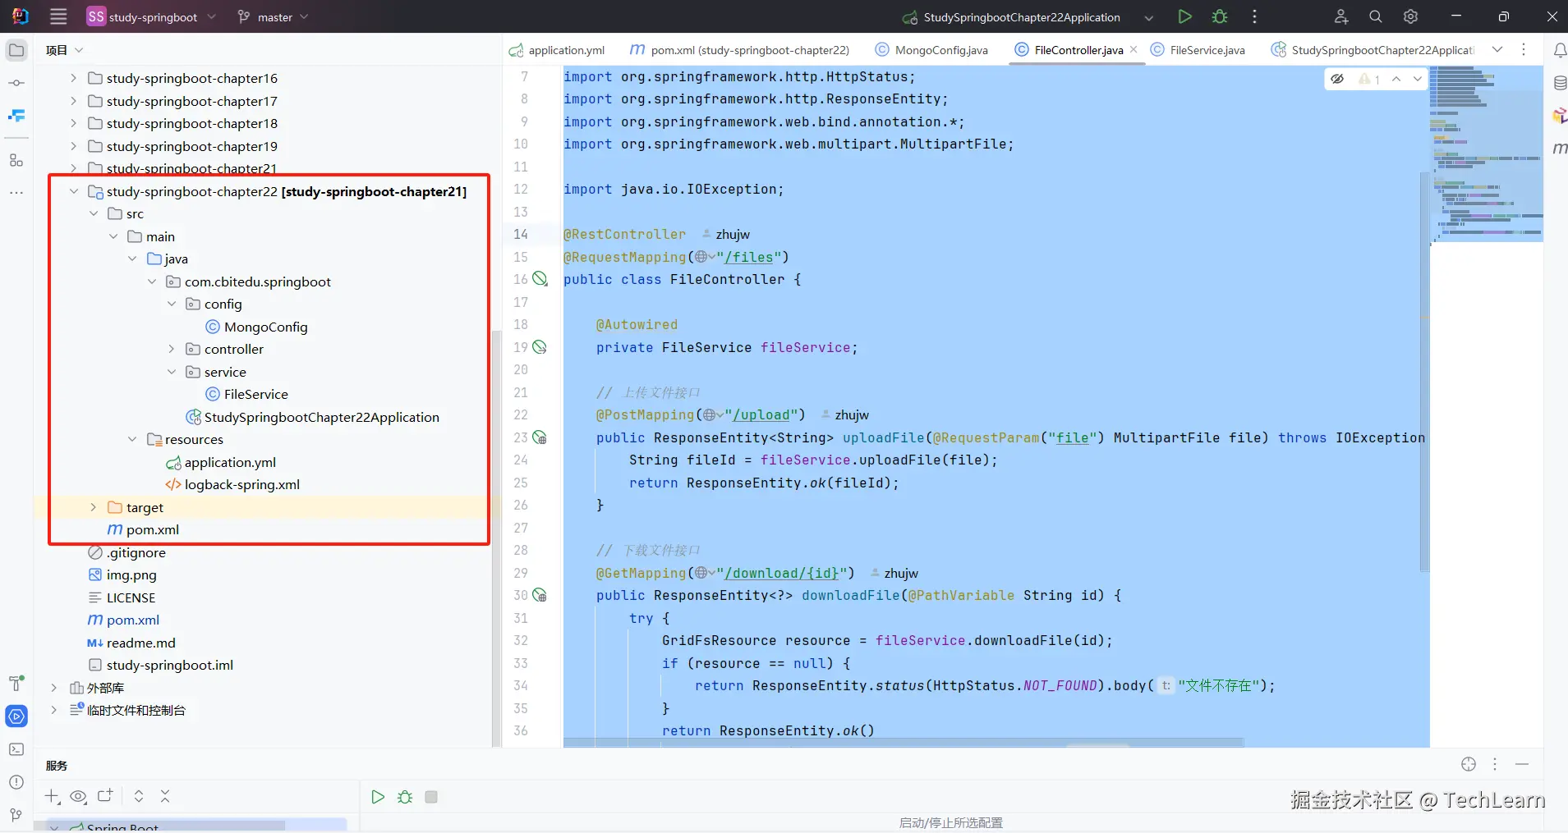Open the Database tool window icon
1568x833 pixels.
[x=1560, y=83]
